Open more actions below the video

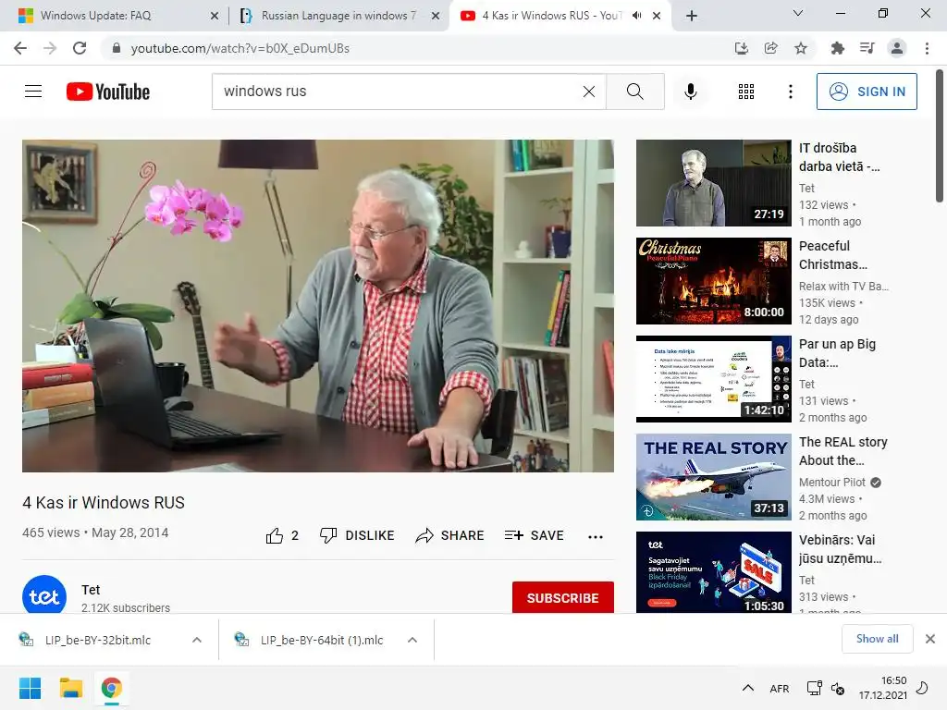596,536
